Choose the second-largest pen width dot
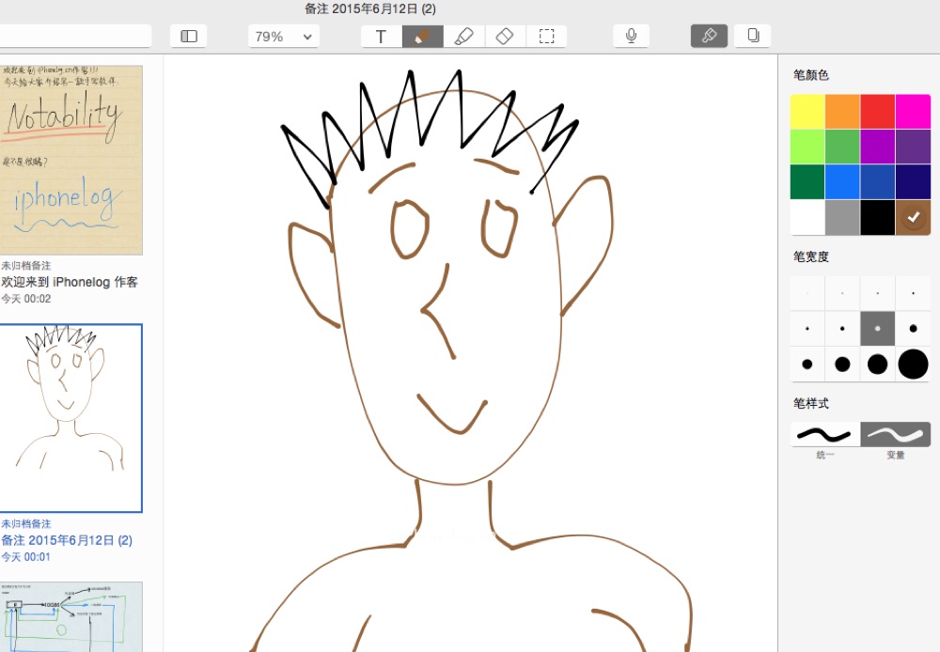Image resolution: width=940 pixels, height=652 pixels. coord(878,364)
